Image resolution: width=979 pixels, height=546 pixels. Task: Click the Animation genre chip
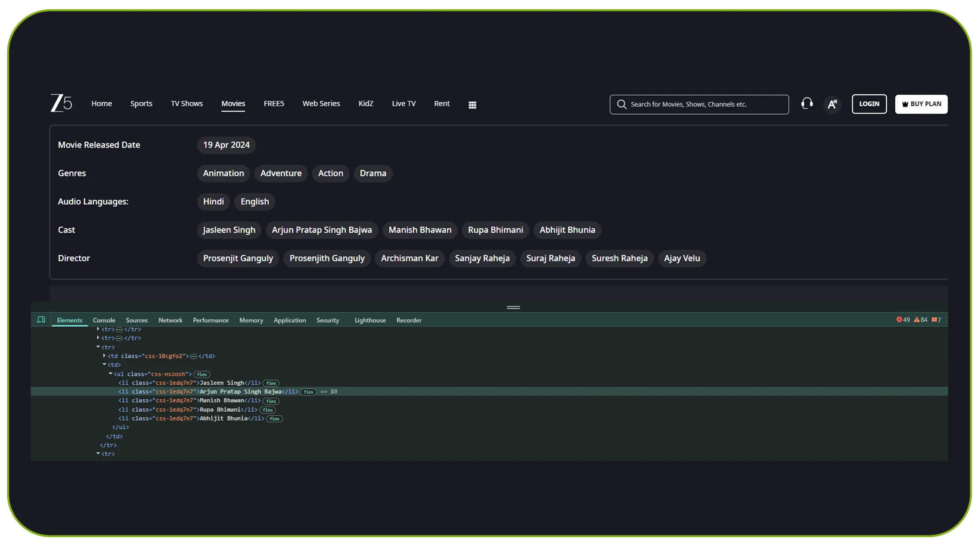tap(223, 173)
